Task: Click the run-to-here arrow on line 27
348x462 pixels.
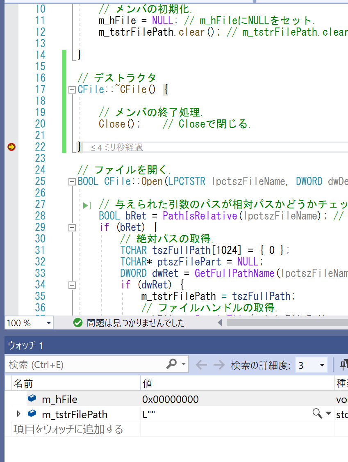Action: (87, 205)
